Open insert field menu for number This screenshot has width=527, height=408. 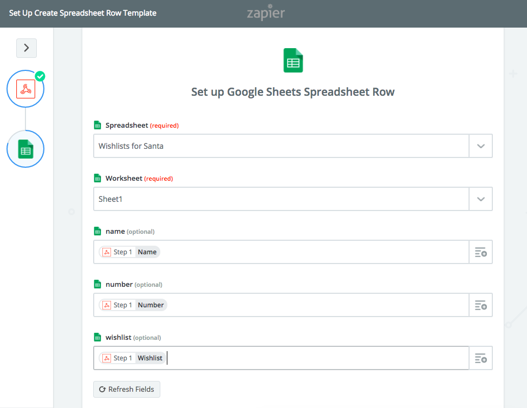coord(480,305)
